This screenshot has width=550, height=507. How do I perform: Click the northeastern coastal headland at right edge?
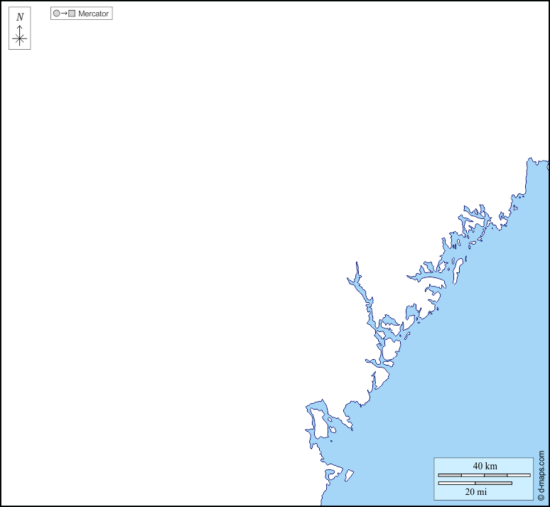coord(534,174)
